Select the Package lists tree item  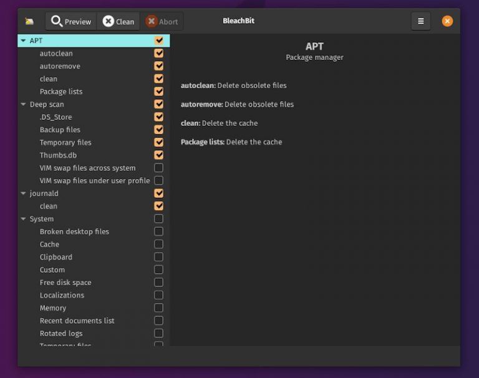point(61,92)
